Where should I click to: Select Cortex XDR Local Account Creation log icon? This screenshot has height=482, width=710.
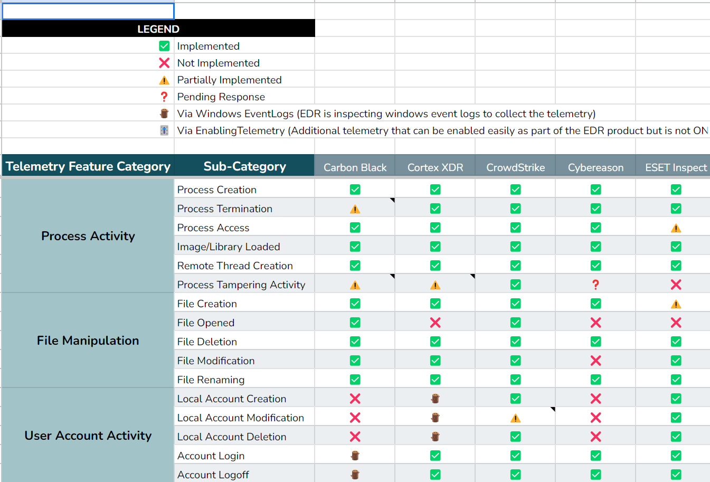(x=436, y=399)
